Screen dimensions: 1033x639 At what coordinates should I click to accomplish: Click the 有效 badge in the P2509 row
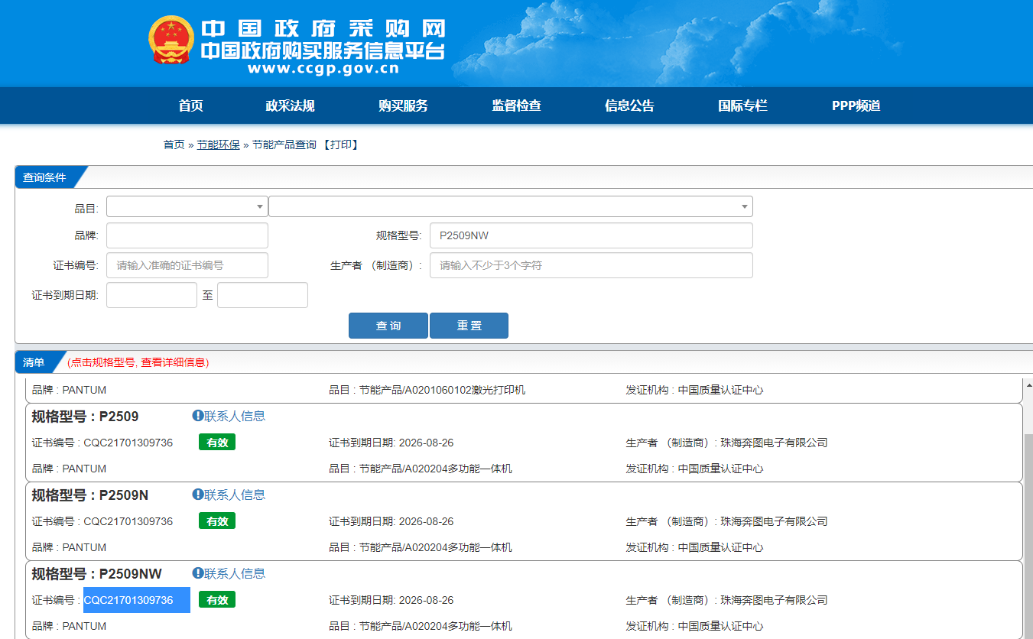(217, 443)
